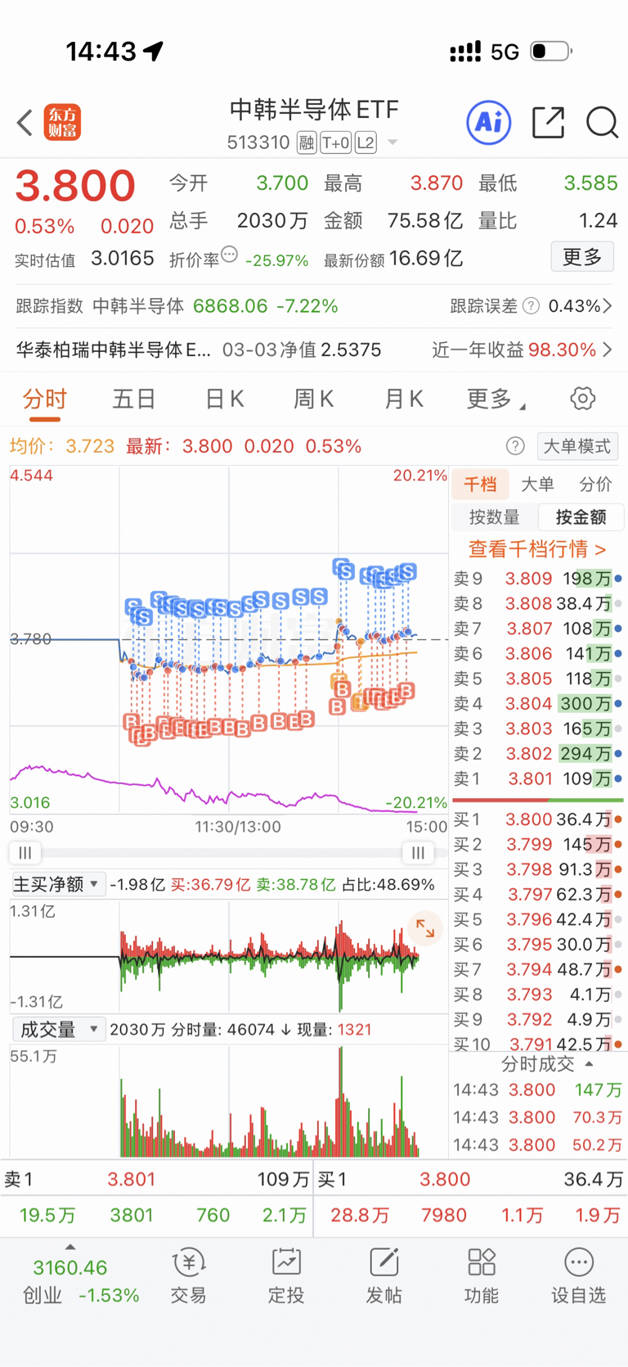Select the 买2 3.799 order row
Screen dimensions: 628x1367
coord(538,844)
